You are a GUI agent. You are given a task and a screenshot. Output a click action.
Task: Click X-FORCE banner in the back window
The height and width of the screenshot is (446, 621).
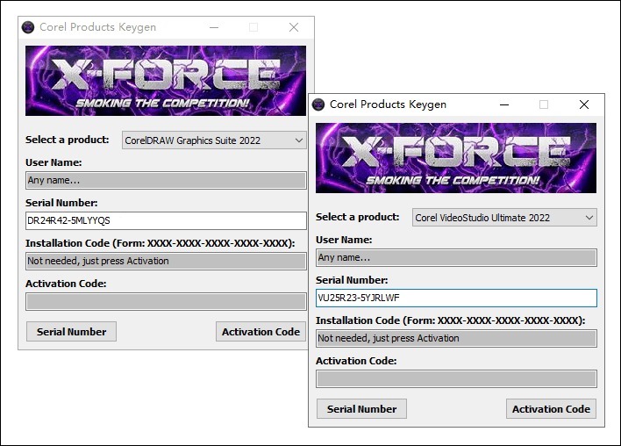point(166,81)
